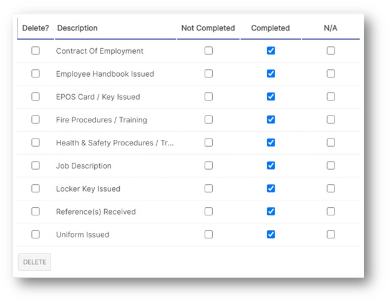The image size is (390, 304).
Task: Mark EPOS Card / Key Issued as N/A
Action: [x=331, y=97]
